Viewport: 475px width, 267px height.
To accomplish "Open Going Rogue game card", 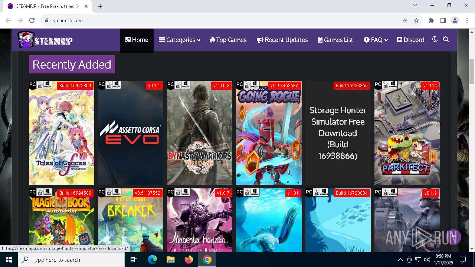I will point(269,133).
